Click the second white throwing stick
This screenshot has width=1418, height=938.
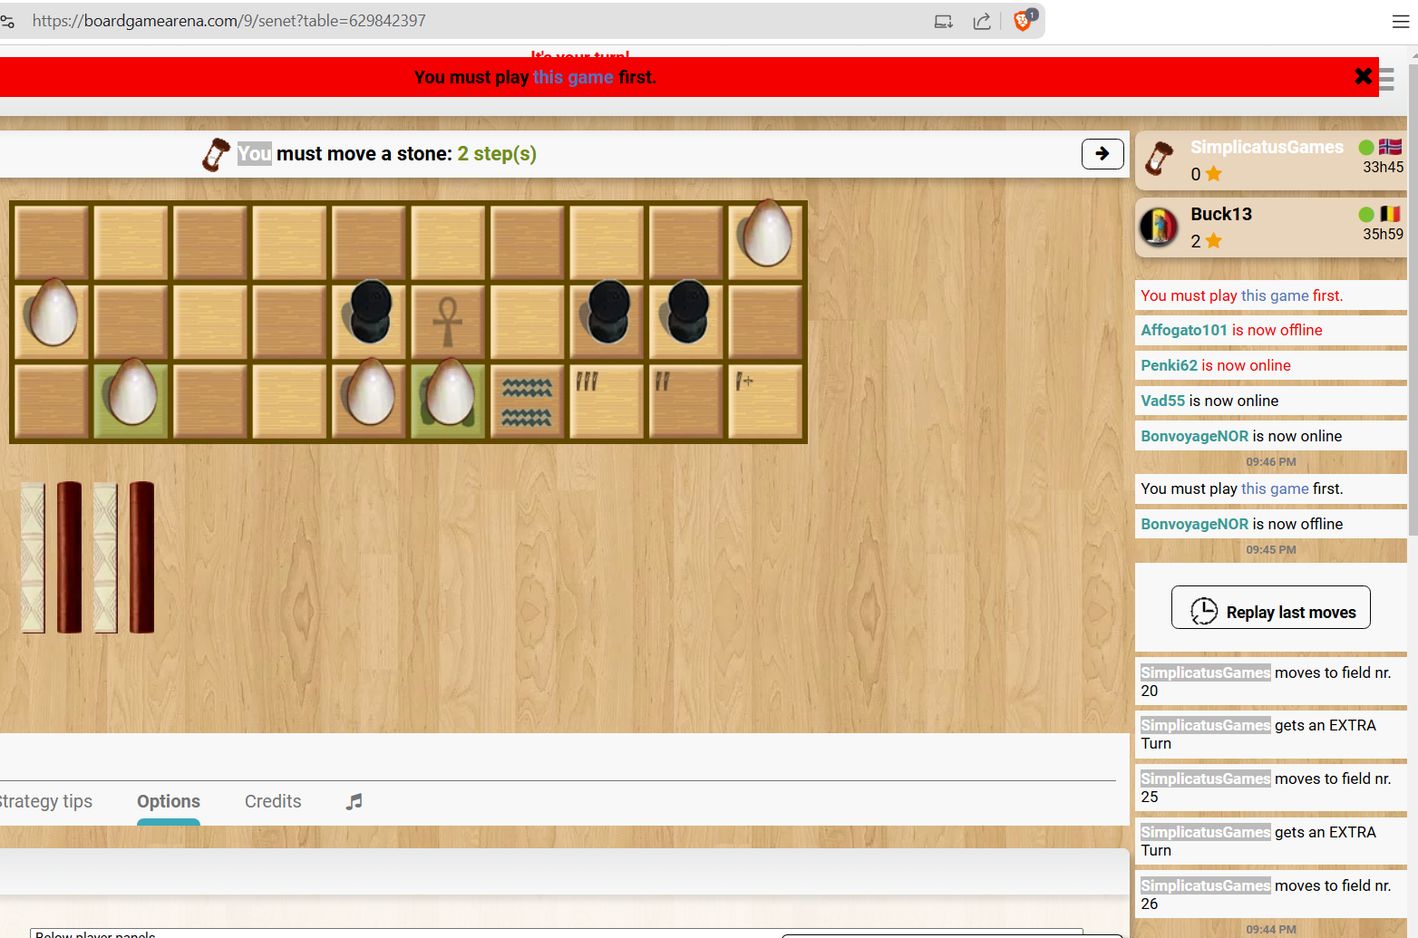coord(105,557)
